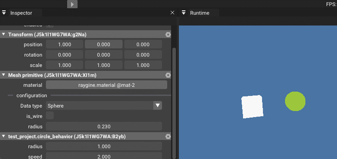Viewport: 337px width, 159px height.
Task: Open the Data type Sphere dropdown
Action: [x=104, y=106]
